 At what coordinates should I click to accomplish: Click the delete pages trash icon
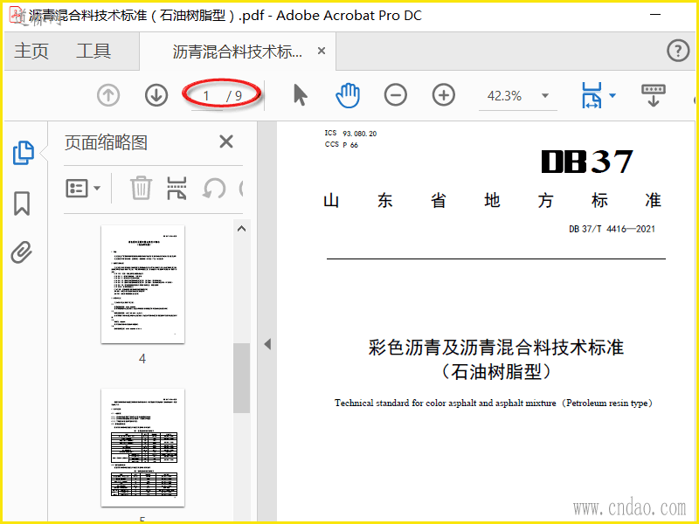coord(141,188)
